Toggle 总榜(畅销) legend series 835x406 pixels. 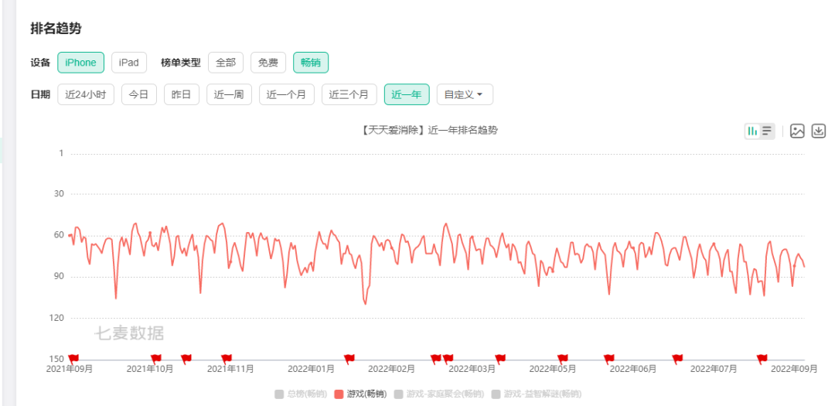coord(300,394)
